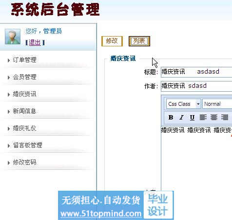Screen dimensions: 232x220
Task: Expand the 订单管理 menu arrow
Action: 9,60
